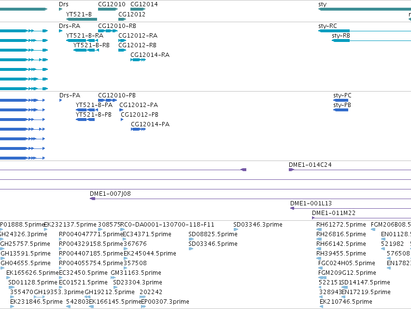The height and width of the screenshot is (309, 411).
Task: Click transcript CG12010-RB glyph
Action: pos(108,31)
